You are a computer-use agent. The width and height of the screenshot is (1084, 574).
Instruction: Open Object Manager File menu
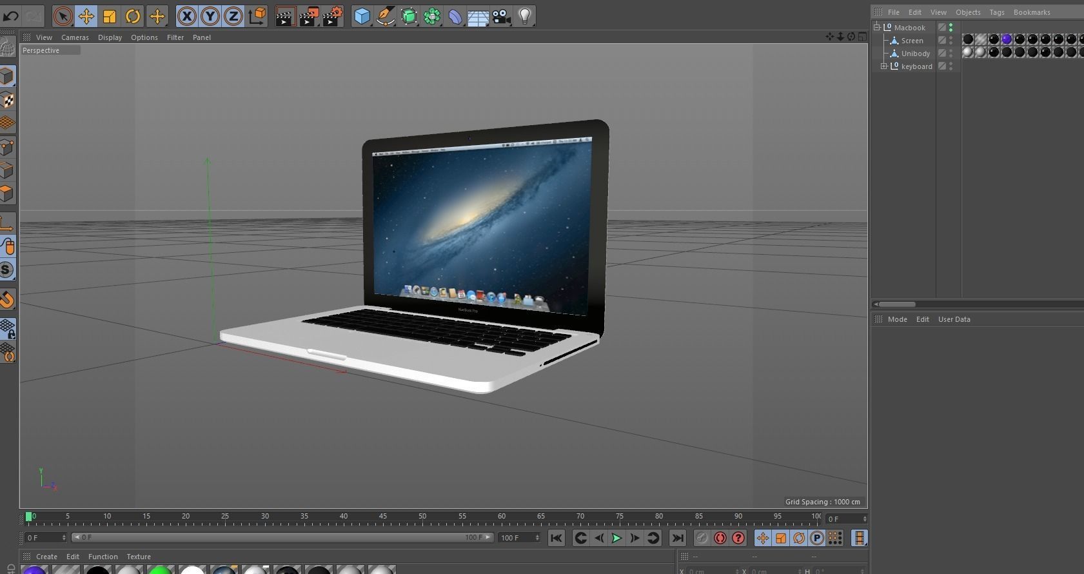coord(894,12)
